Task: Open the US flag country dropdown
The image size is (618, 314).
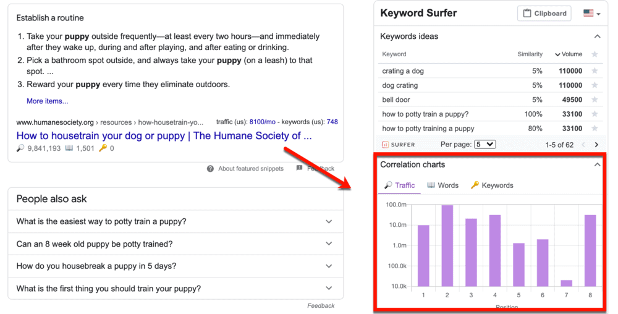Action: (x=591, y=14)
